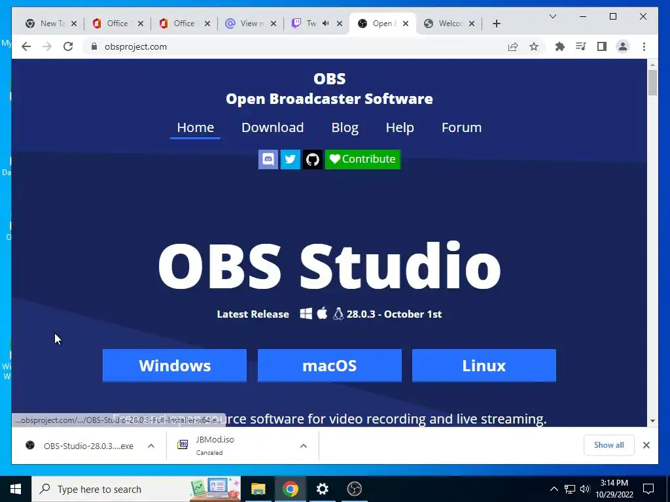Screen dimensions: 670x502
Task: Download OBS for macOS
Action: [330, 365]
